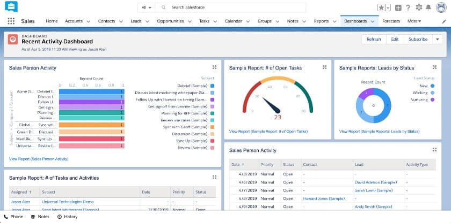Open the Favorites star icon
This screenshot has height=223, width=451.
(x=381, y=7)
